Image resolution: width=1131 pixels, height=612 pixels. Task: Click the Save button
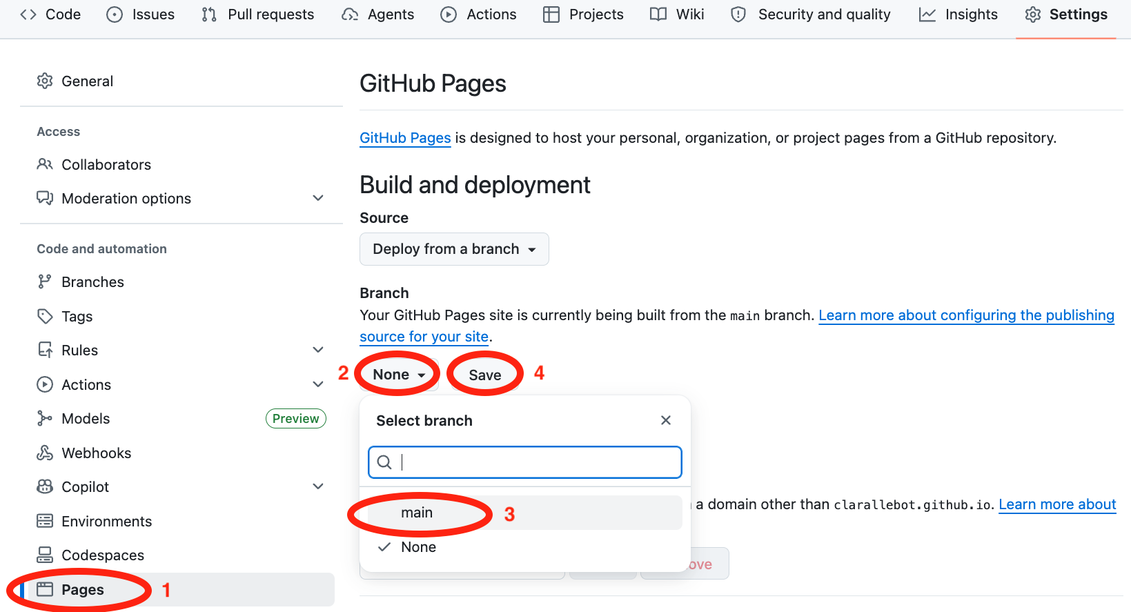point(485,375)
